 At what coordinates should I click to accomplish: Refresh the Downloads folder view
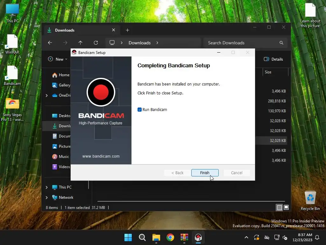96,43
